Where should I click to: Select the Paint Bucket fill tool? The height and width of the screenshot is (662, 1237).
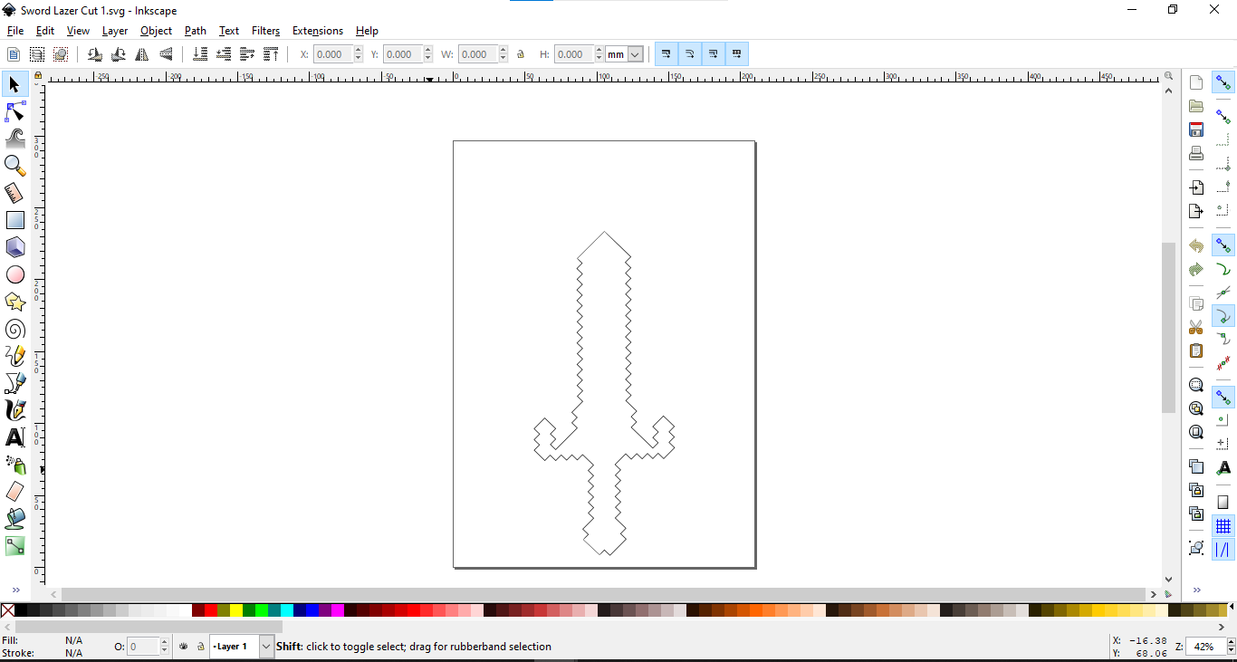pos(14,519)
